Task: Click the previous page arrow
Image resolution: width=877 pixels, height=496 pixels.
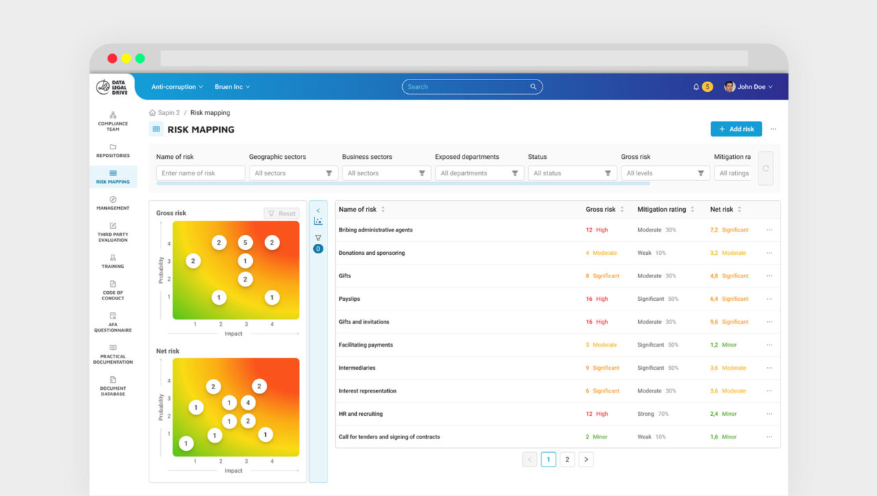Action: 530,460
